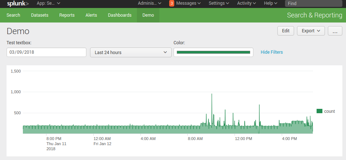The width and height of the screenshot is (346, 160).
Task: Open the Settings menu
Action: tap(219, 3)
